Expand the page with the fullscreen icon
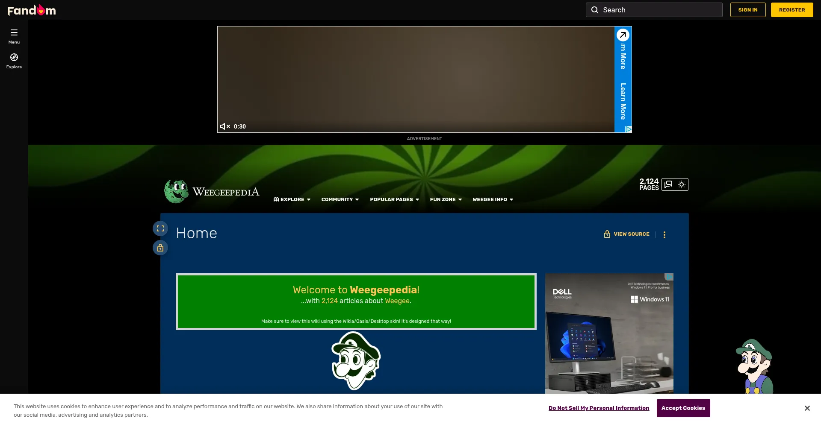The width and height of the screenshot is (821, 424). (x=160, y=228)
